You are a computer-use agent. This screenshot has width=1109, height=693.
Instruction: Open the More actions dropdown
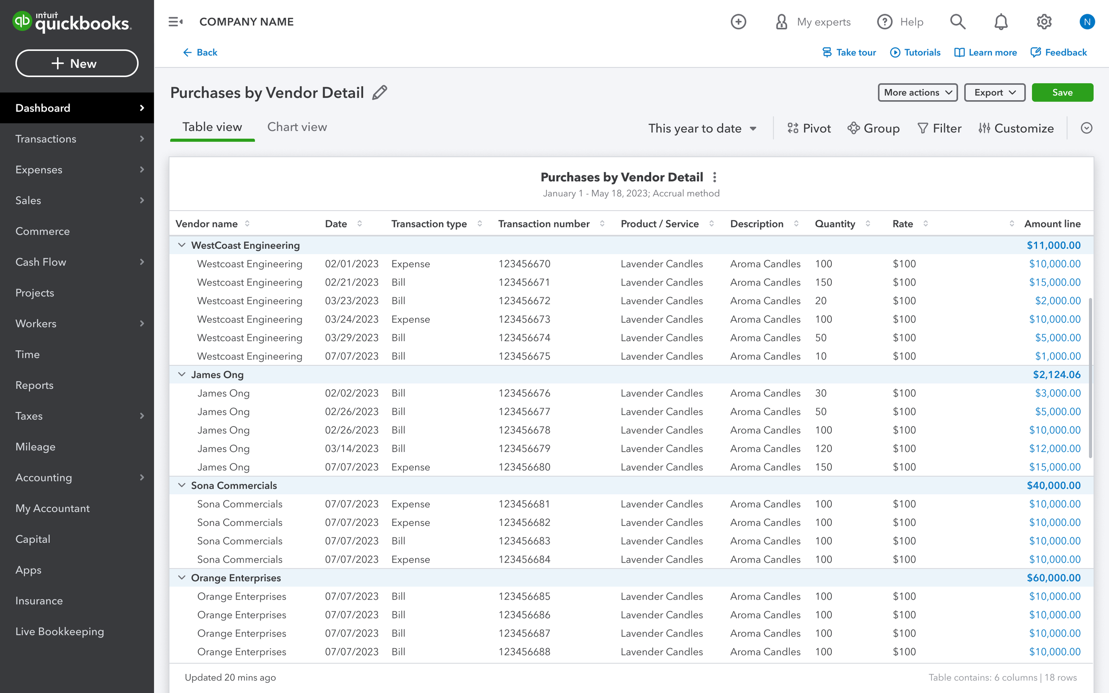917,93
